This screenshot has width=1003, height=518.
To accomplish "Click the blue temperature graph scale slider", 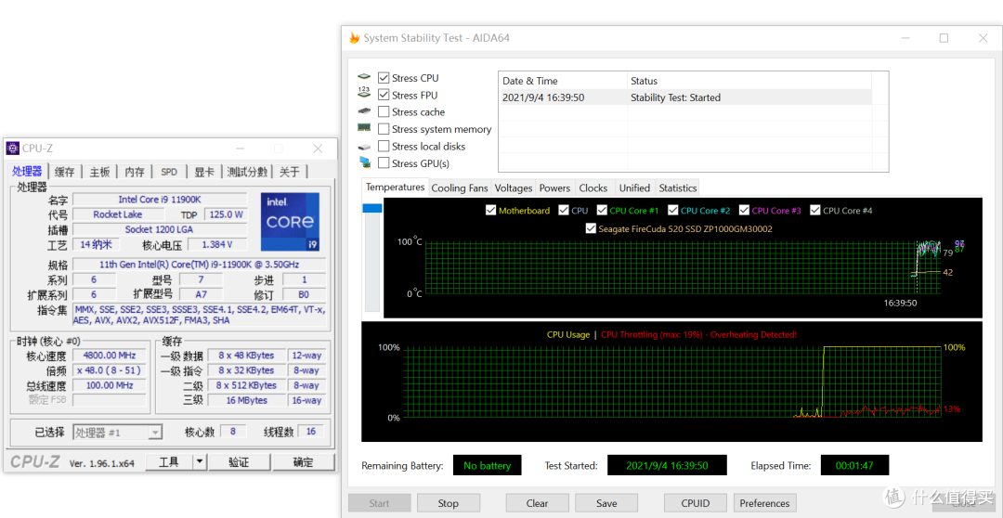I will [x=371, y=209].
